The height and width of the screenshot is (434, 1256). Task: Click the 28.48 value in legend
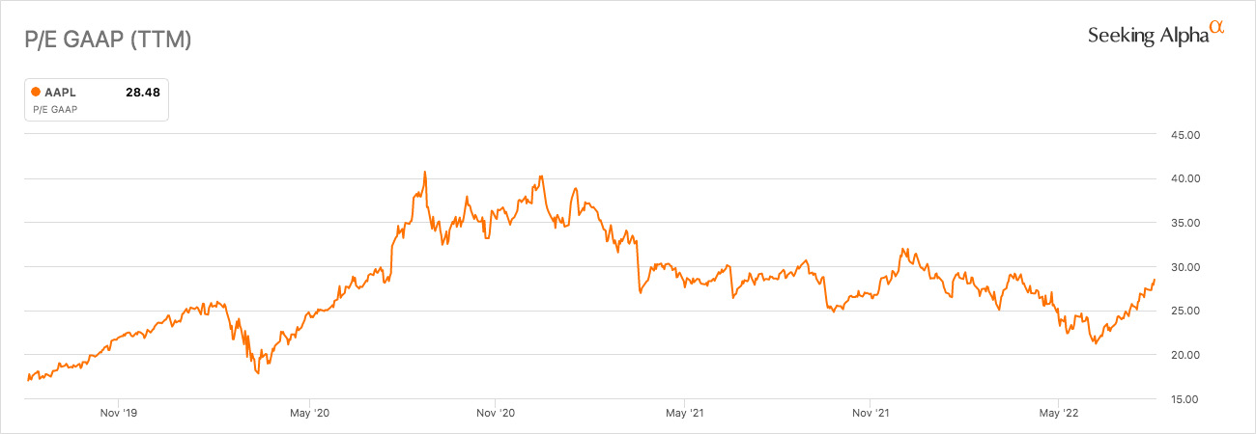click(x=142, y=93)
